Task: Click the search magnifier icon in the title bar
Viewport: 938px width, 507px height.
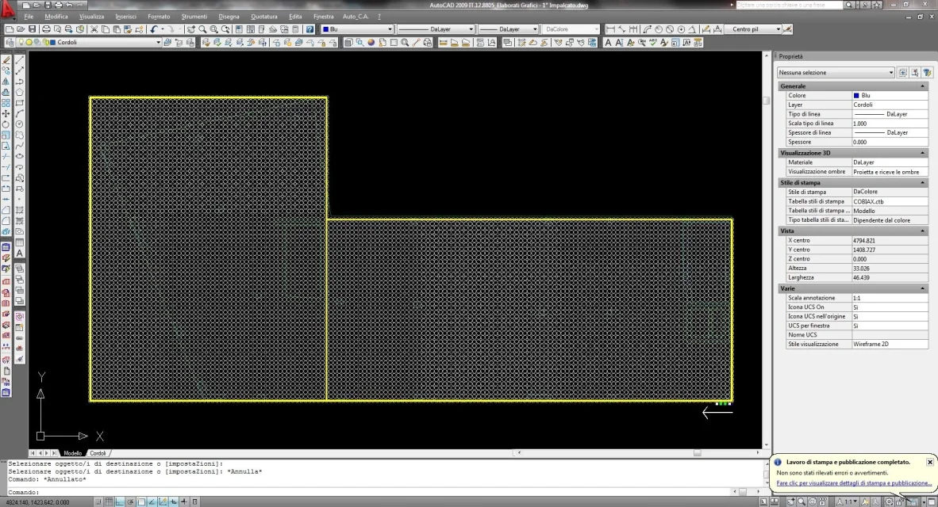Action: coord(849,5)
